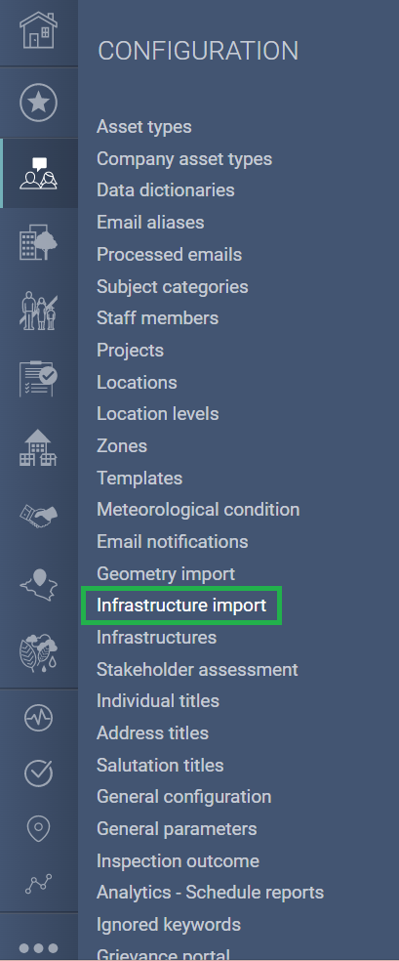Click the family figures sidebar icon
Viewport: 399px width, 961px height.
tap(39, 312)
